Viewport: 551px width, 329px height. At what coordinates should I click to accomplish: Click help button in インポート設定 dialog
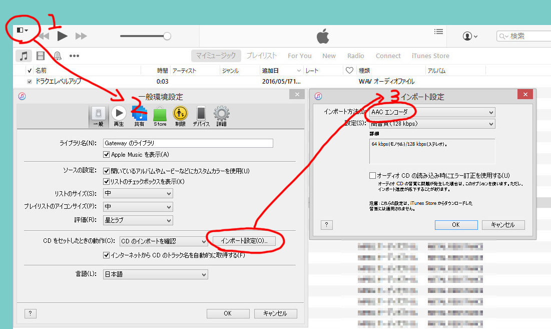pos(326,225)
